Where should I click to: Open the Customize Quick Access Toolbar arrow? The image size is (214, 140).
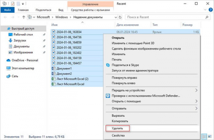click(23, 4)
